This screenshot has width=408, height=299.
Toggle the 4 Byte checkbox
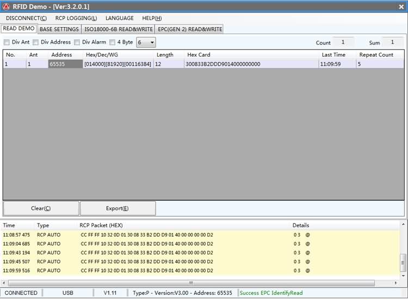pyautogui.click(x=112, y=42)
